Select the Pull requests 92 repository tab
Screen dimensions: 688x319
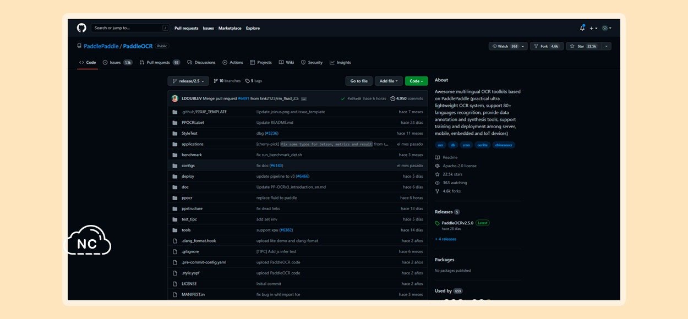160,63
